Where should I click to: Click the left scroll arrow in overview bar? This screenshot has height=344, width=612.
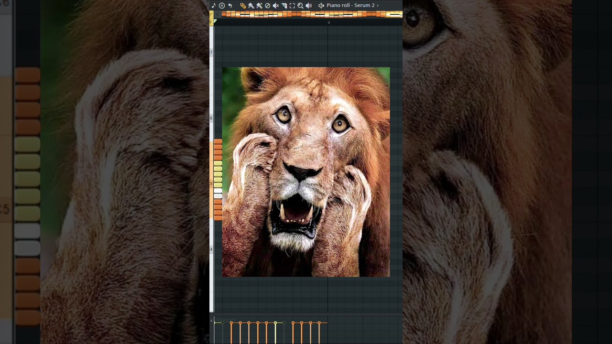218,14
